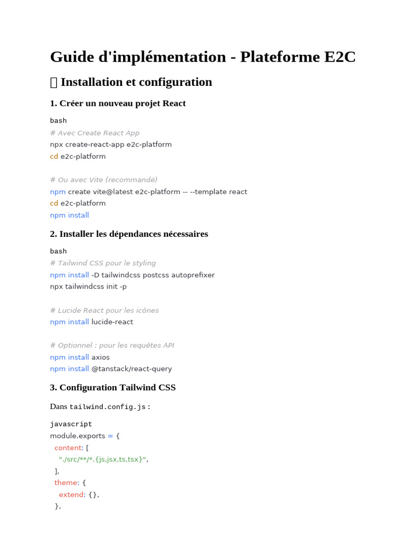Viewport: 420px width, 560px height.
Task: Click the tailwindcss postcss autoprefixer install line
Action: [132, 275]
